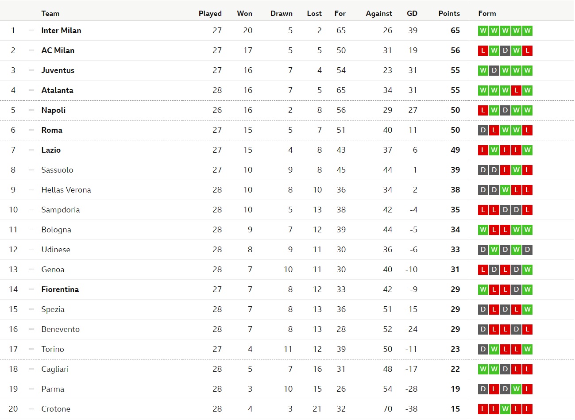This screenshot has width=575, height=420.
Task: Open the AC Milan team link
Action: coord(58,50)
